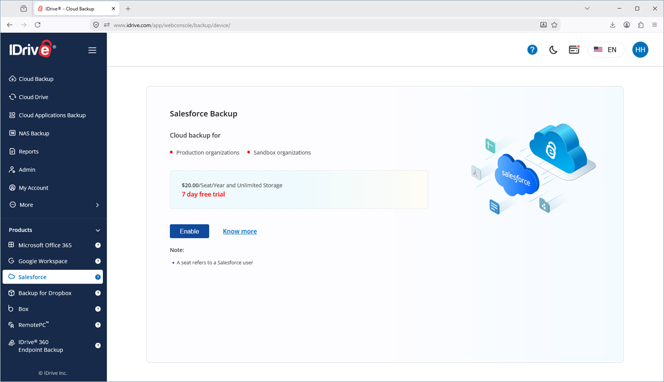
Task: Open browser account profile icon
Action: click(x=626, y=25)
